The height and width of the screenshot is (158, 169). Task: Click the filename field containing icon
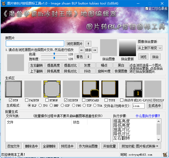tap(139, 106)
